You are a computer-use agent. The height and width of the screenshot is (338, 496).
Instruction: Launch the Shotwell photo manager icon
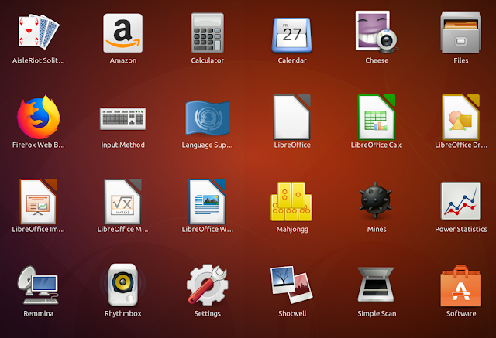pyautogui.click(x=291, y=285)
